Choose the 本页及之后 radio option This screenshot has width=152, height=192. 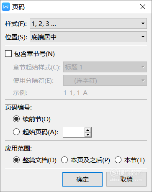pos(64,160)
